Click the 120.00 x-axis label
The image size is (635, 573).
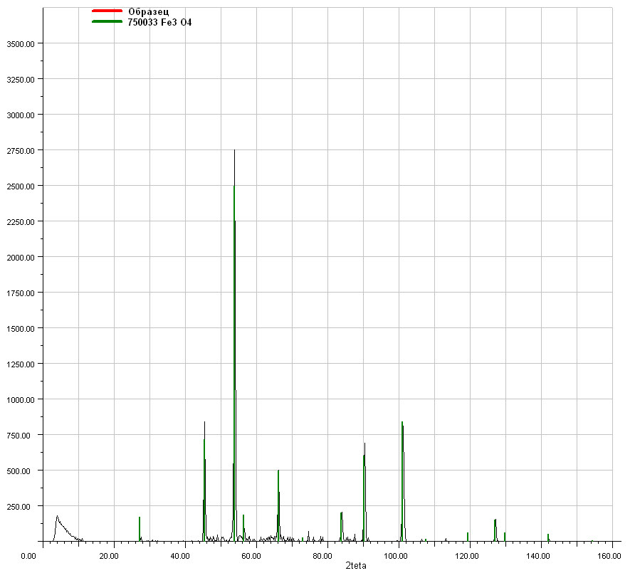[466, 556]
